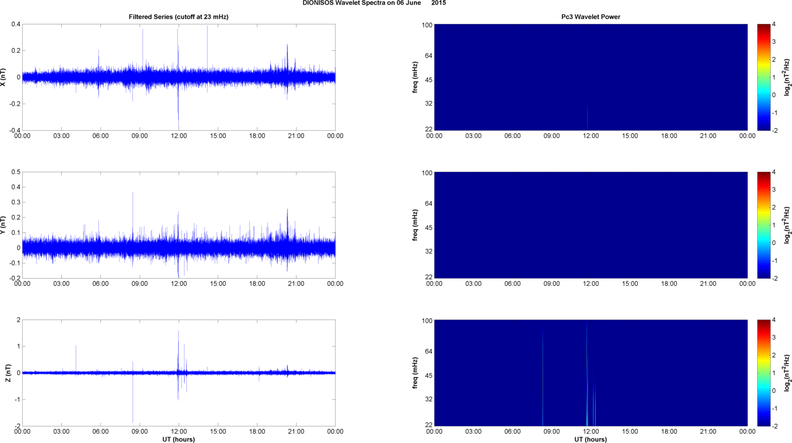
Task: Select the 'Filtered Series (cutoff at 23 mHz)' heading
Action: (179, 17)
